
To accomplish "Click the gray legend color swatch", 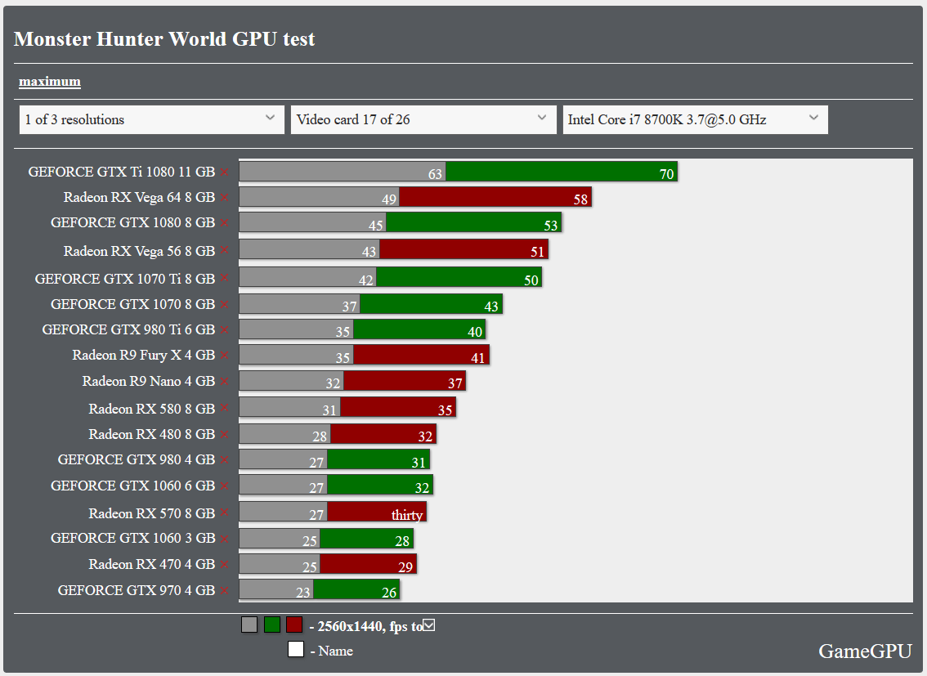I will click(249, 625).
